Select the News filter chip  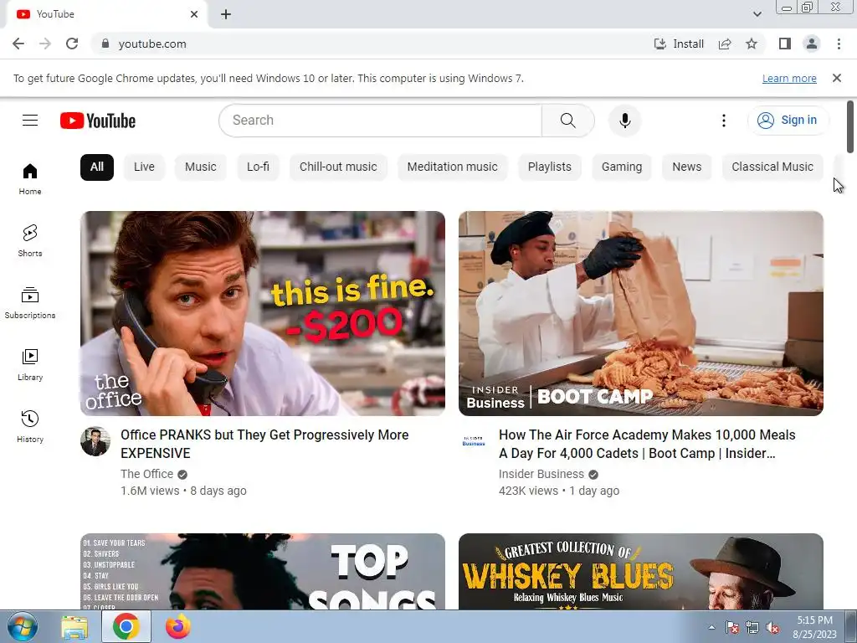687,167
